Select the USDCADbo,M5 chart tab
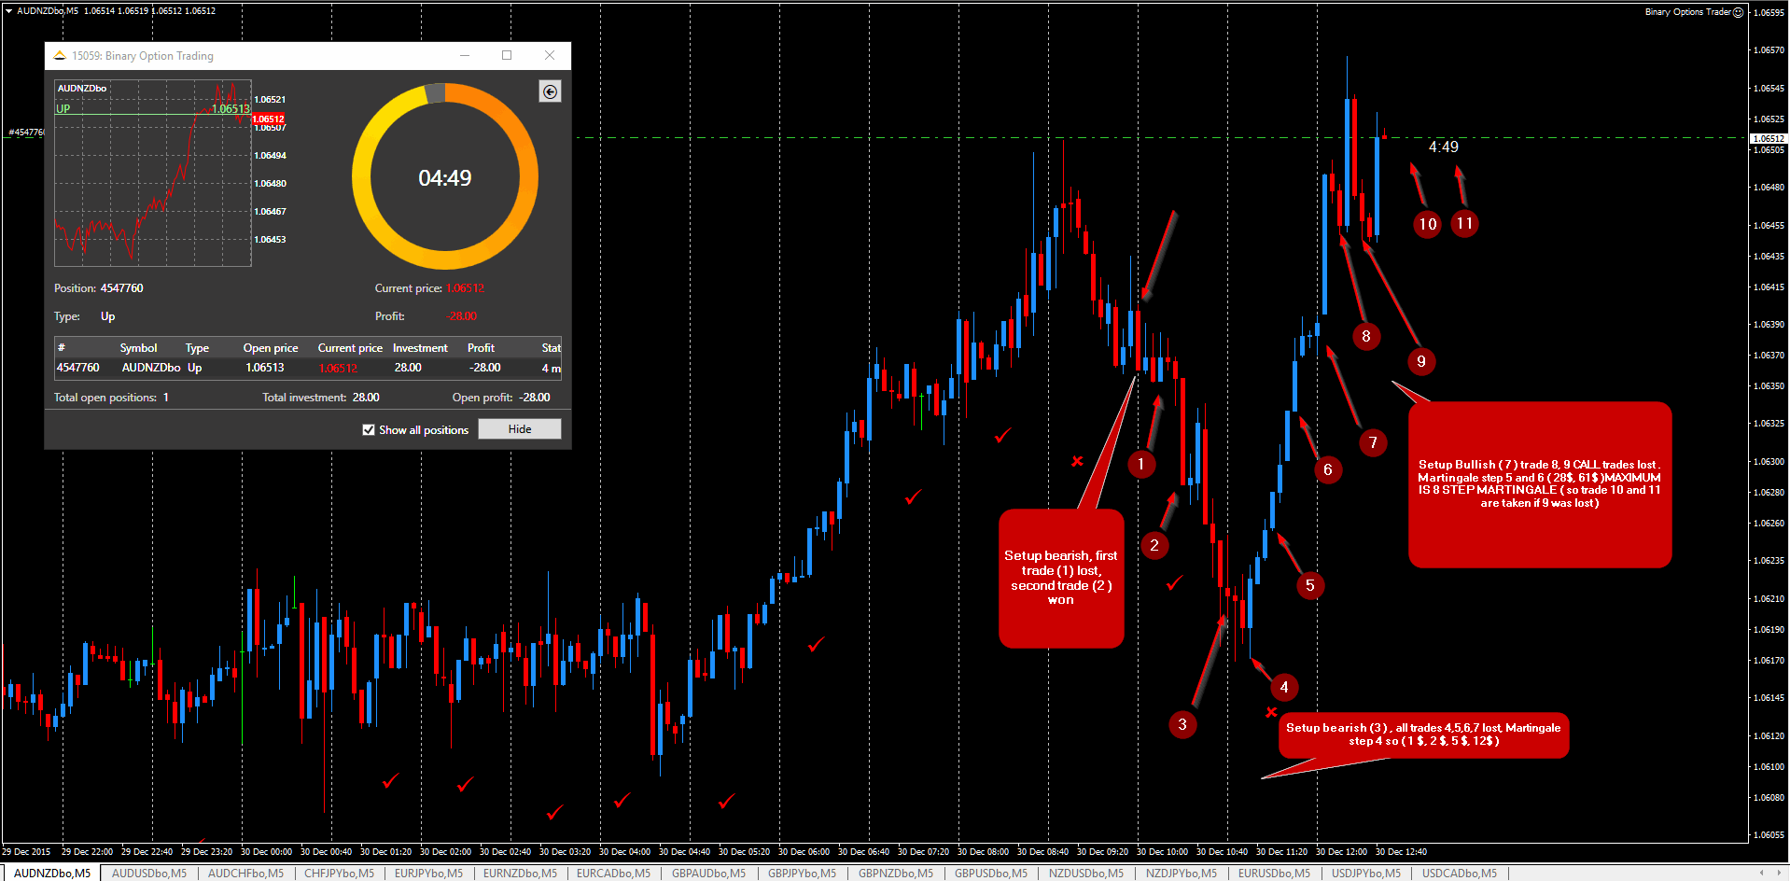This screenshot has width=1790, height=881. 1460,874
